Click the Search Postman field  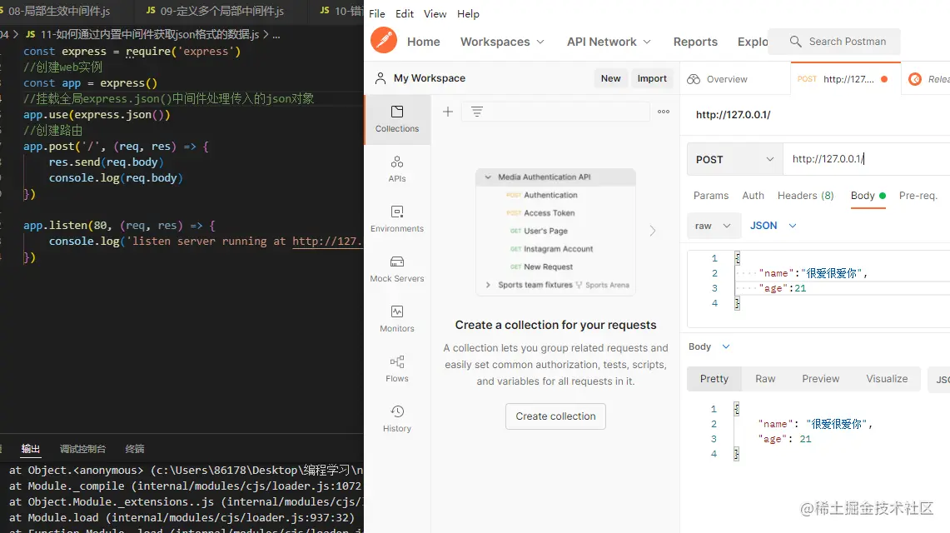click(833, 41)
